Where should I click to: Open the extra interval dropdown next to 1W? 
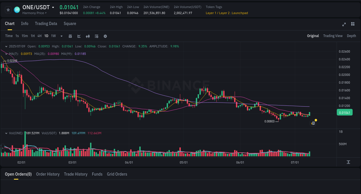61,36
